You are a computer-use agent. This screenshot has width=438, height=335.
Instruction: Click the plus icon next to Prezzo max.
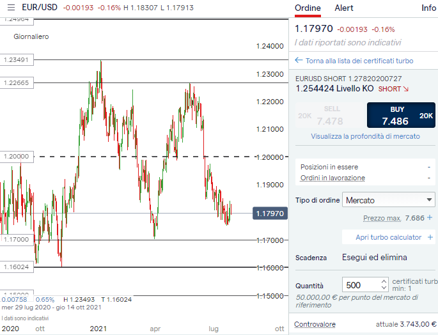point(430,218)
